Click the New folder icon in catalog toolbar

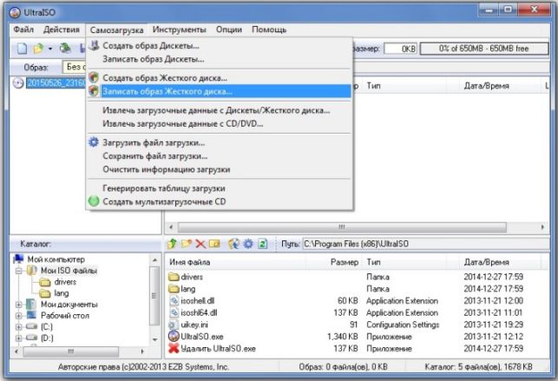click(187, 244)
